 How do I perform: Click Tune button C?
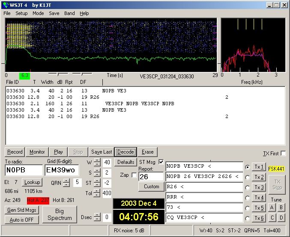click(272, 218)
